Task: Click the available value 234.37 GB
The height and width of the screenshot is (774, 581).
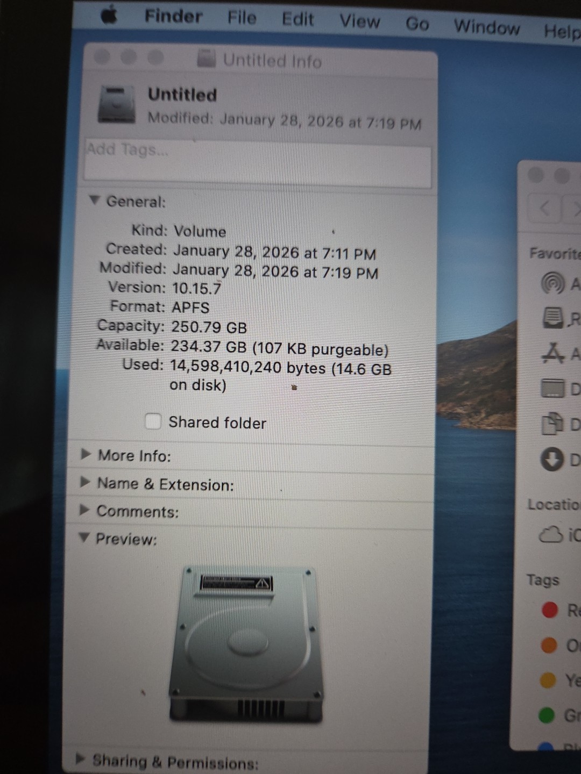Action: click(x=208, y=347)
